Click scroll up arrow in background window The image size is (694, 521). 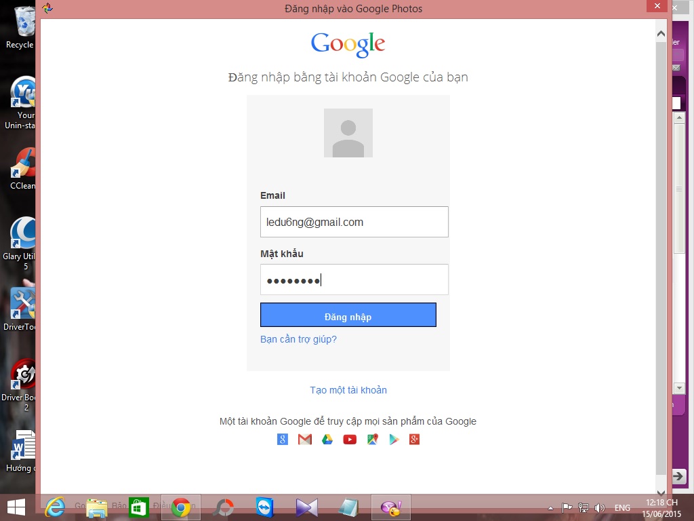click(679, 118)
